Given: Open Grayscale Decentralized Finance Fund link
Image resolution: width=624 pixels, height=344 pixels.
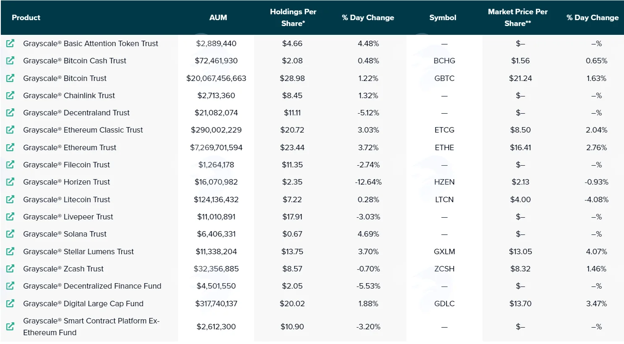Looking at the screenshot, I should (92, 286).
